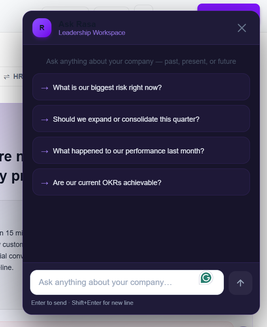Click the swap arrows icon next to HR
This screenshot has width=267, height=327.
click(x=7, y=77)
